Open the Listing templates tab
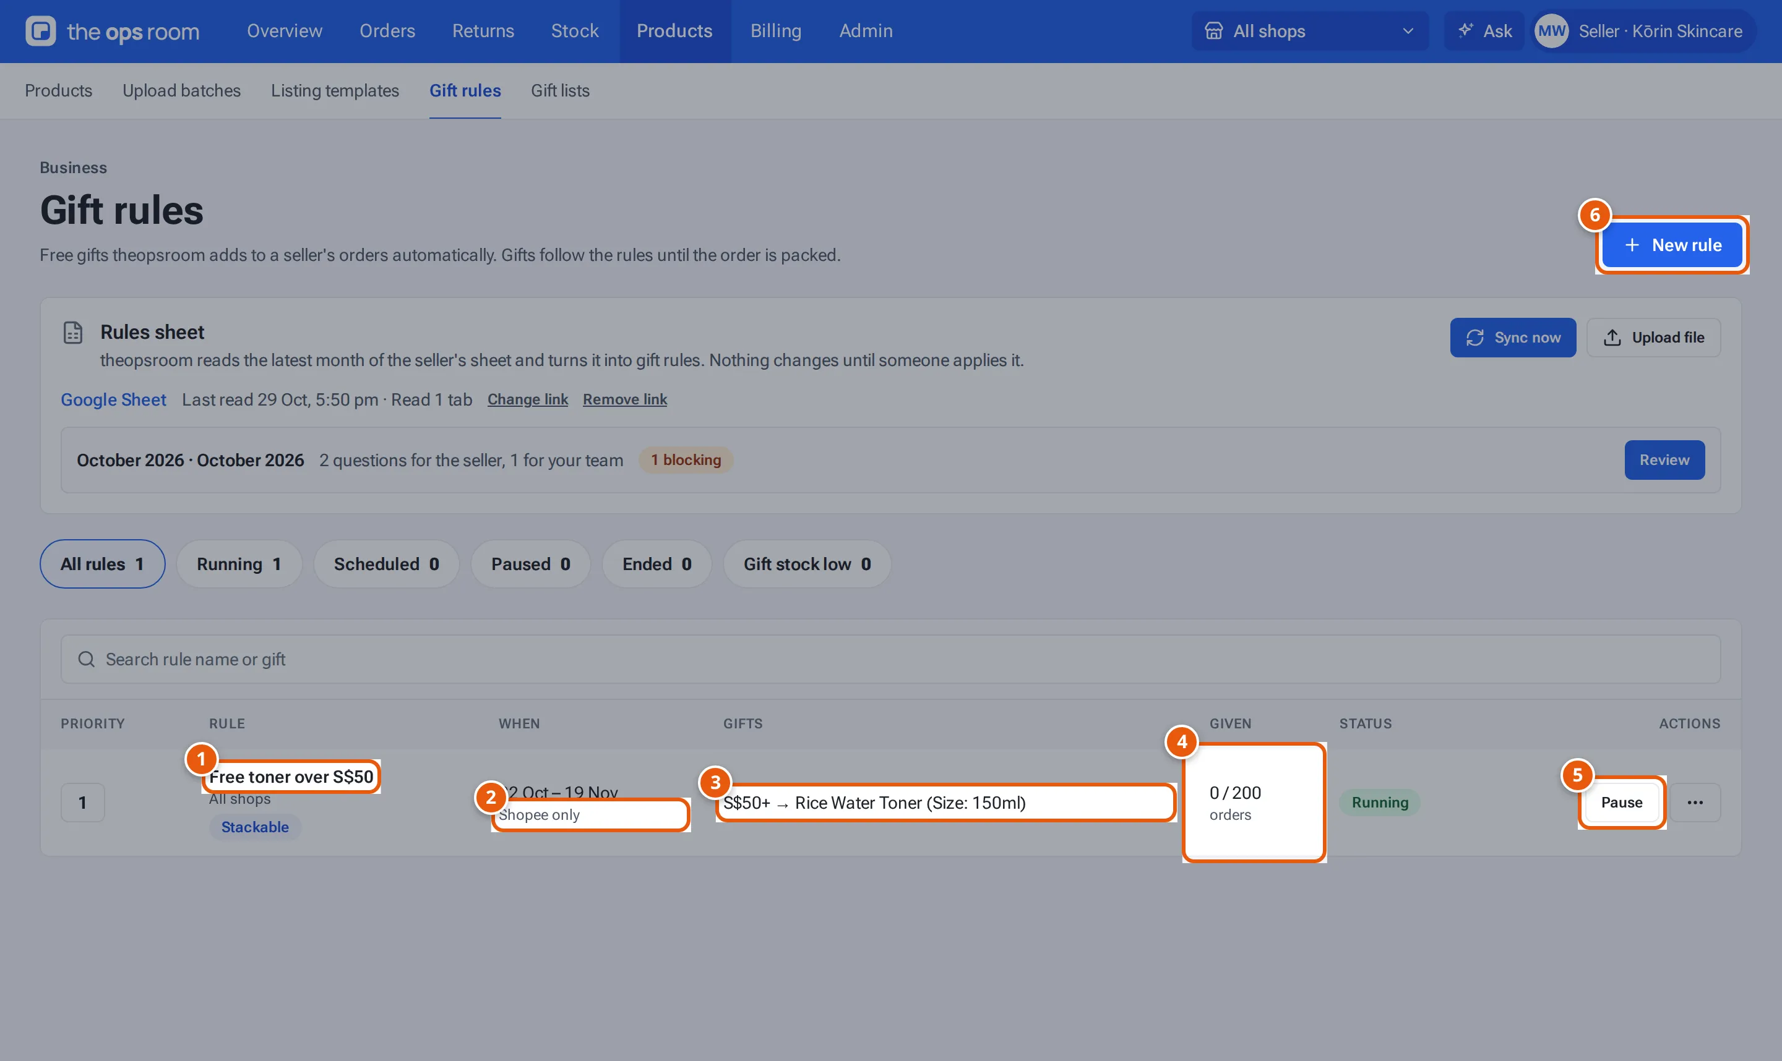Viewport: 1782px width, 1061px height. click(335, 91)
